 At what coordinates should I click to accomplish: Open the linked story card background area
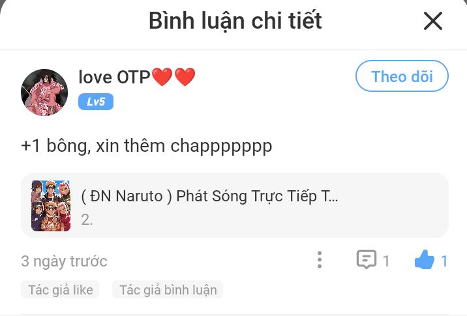235,205
